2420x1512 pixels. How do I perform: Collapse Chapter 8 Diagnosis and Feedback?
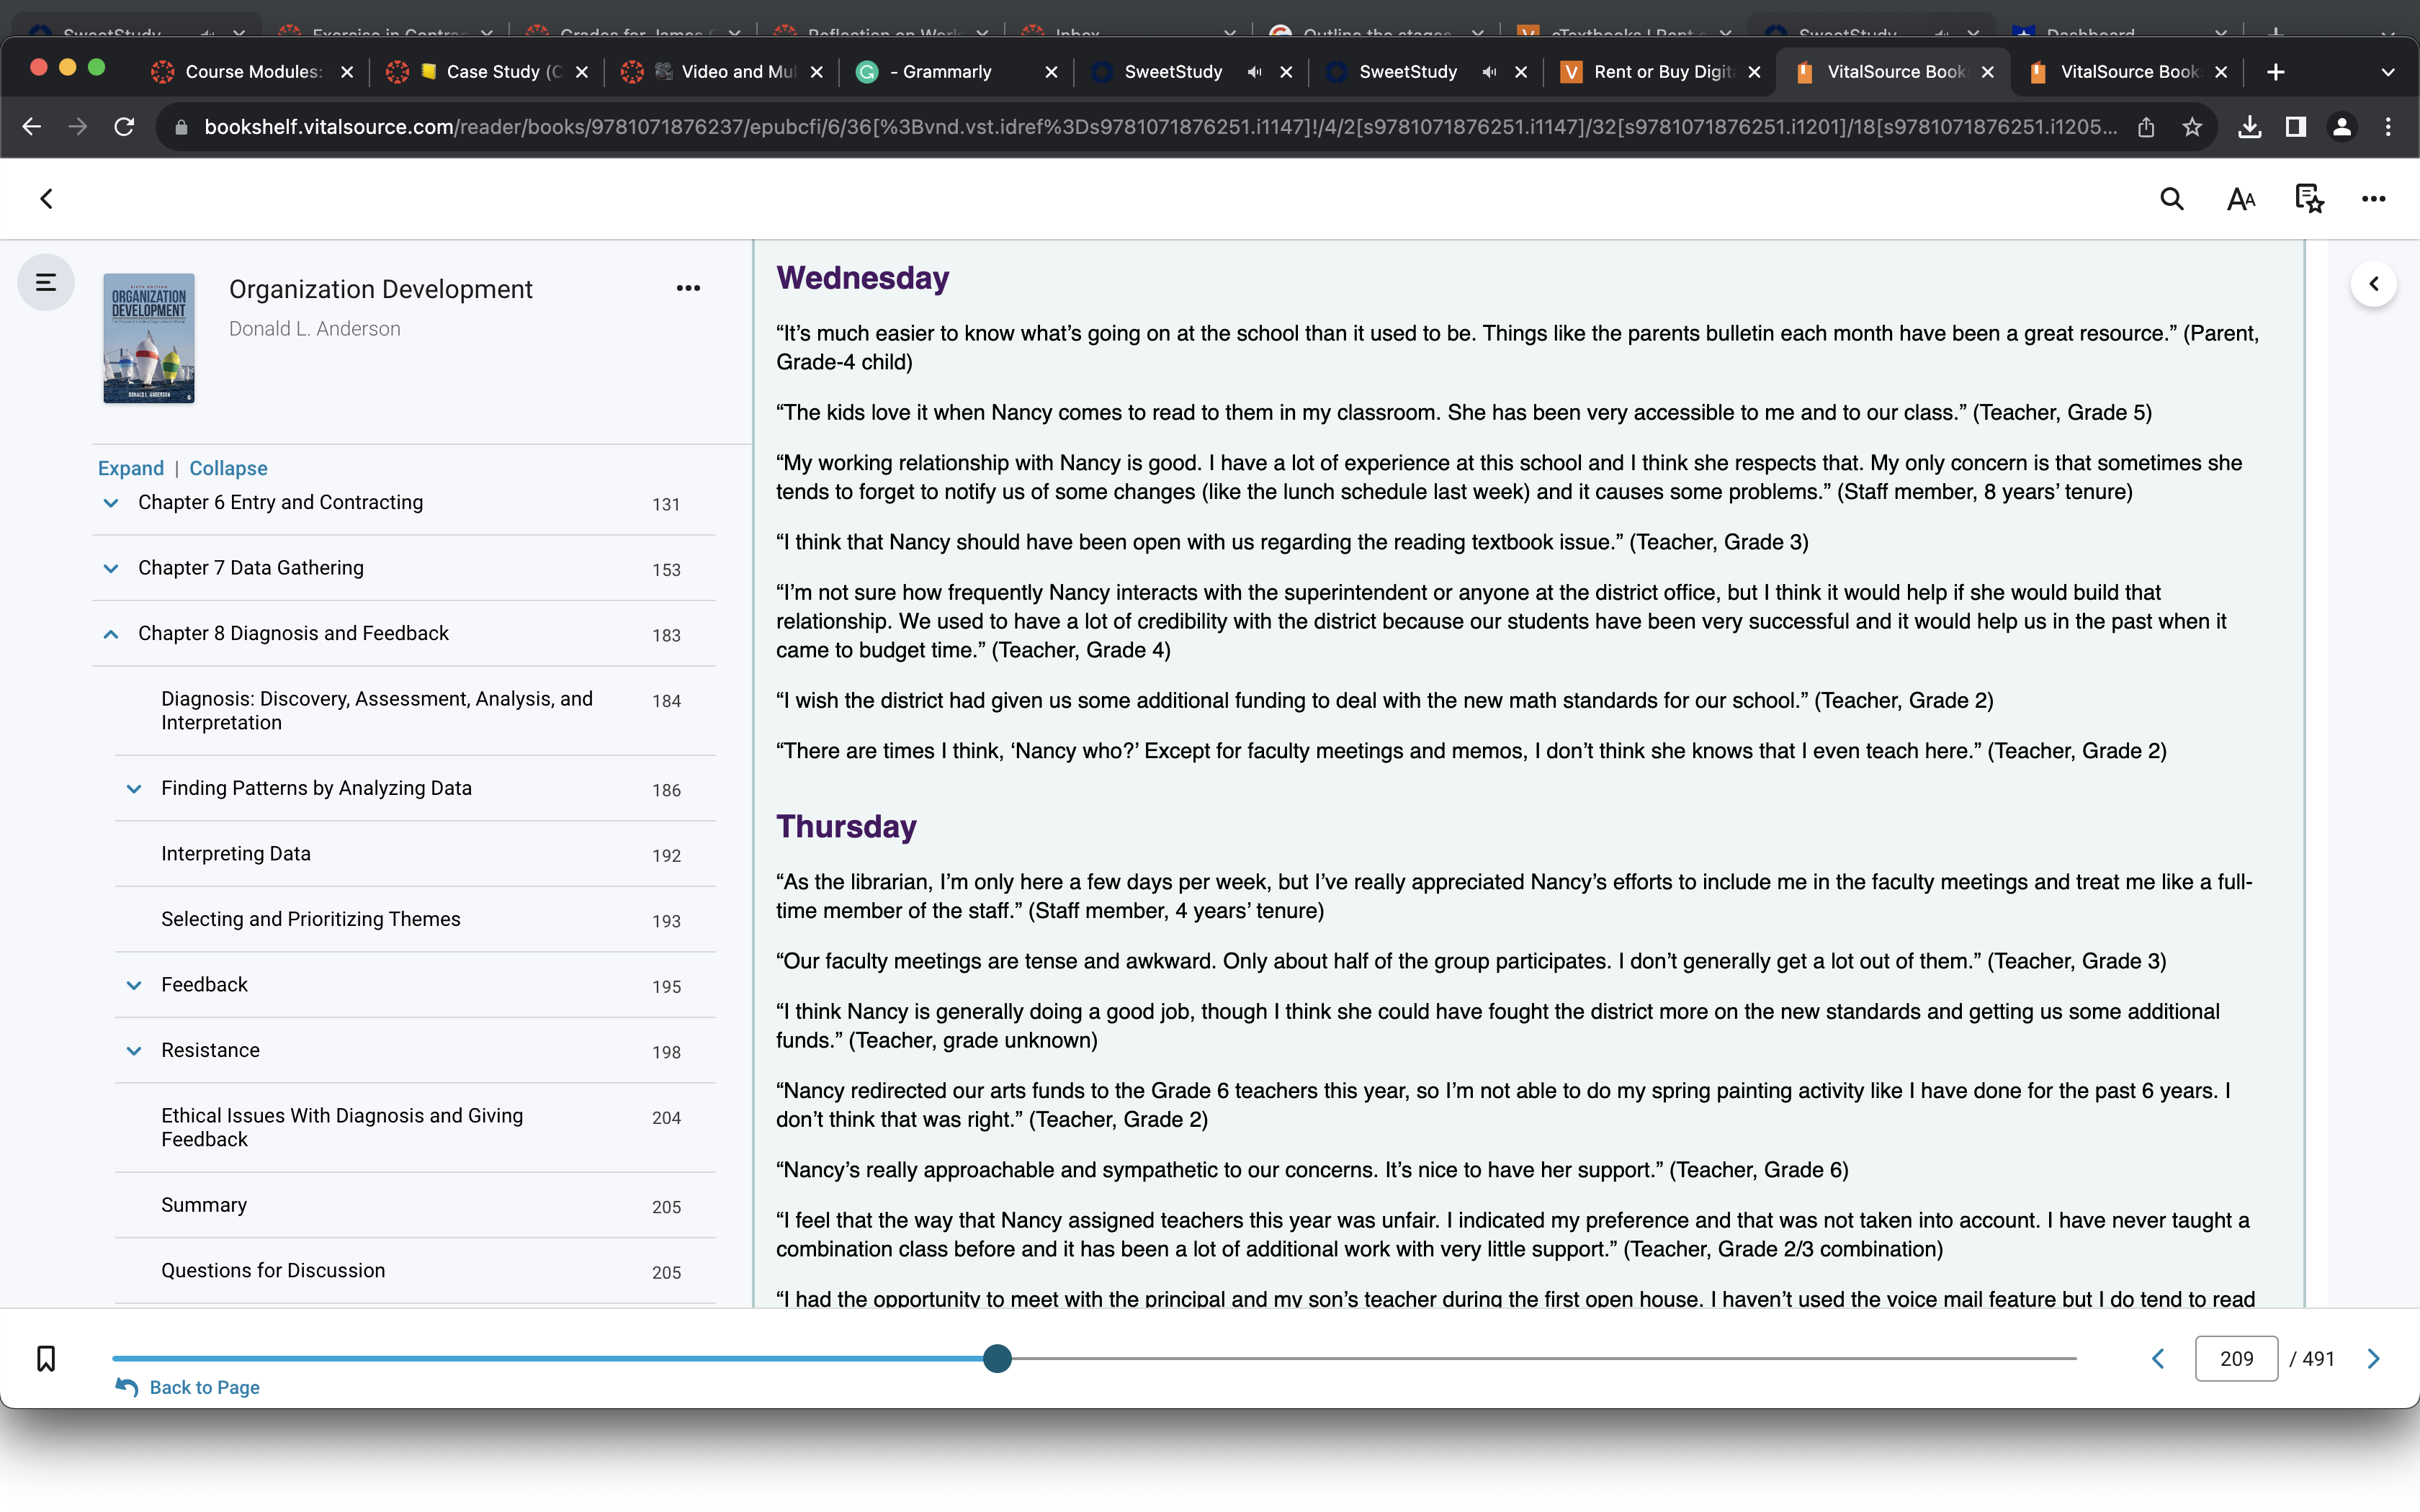pyautogui.click(x=111, y=634)
